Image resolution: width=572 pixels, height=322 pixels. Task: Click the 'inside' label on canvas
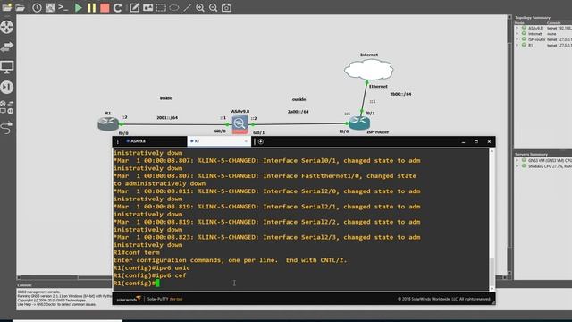click(166, 97)
